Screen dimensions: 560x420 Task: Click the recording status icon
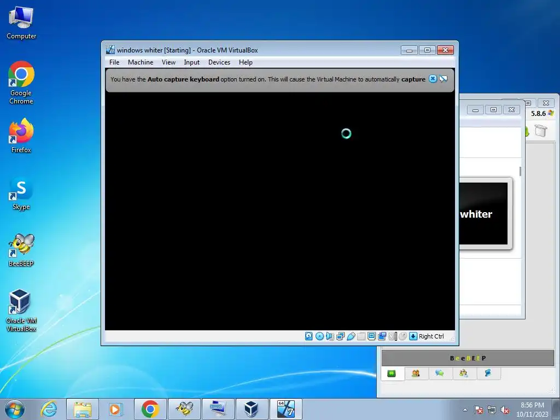point(382,336)
